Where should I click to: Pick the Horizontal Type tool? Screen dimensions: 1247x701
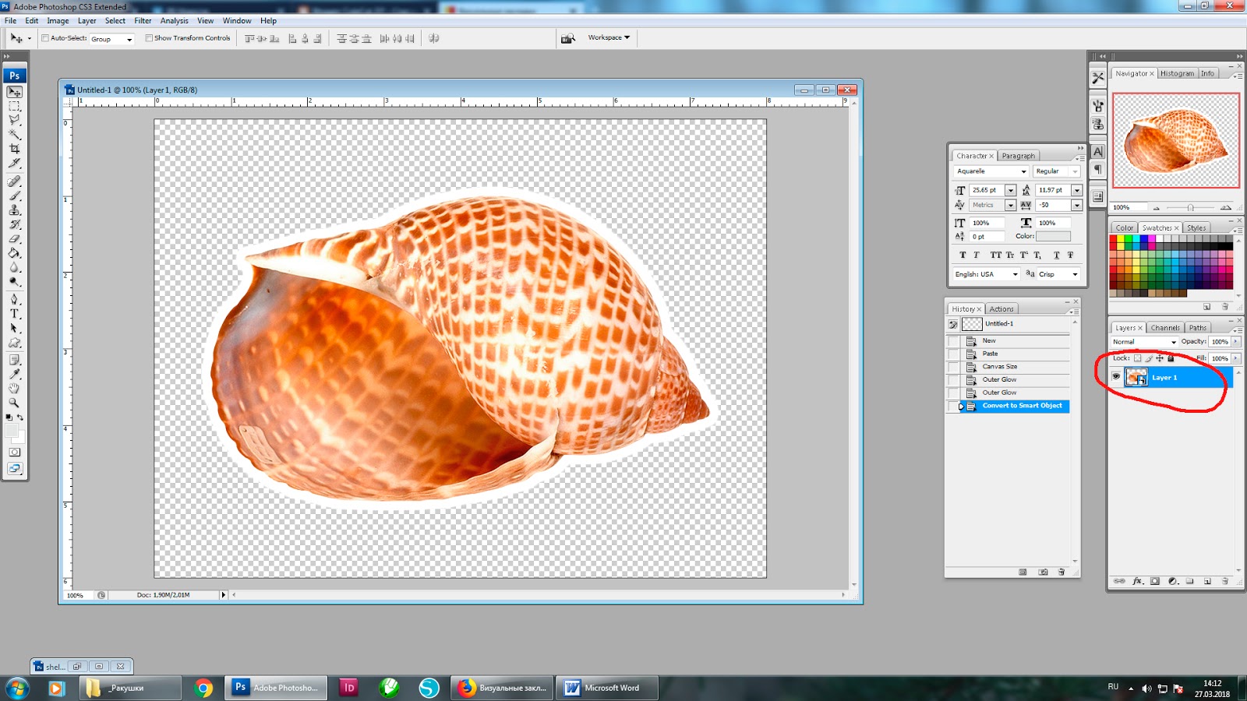click(14, 314)
